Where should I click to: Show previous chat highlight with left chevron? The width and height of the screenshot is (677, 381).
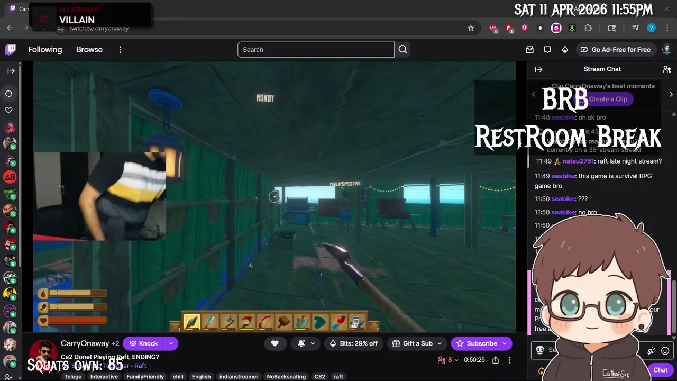tap(533, 94)
